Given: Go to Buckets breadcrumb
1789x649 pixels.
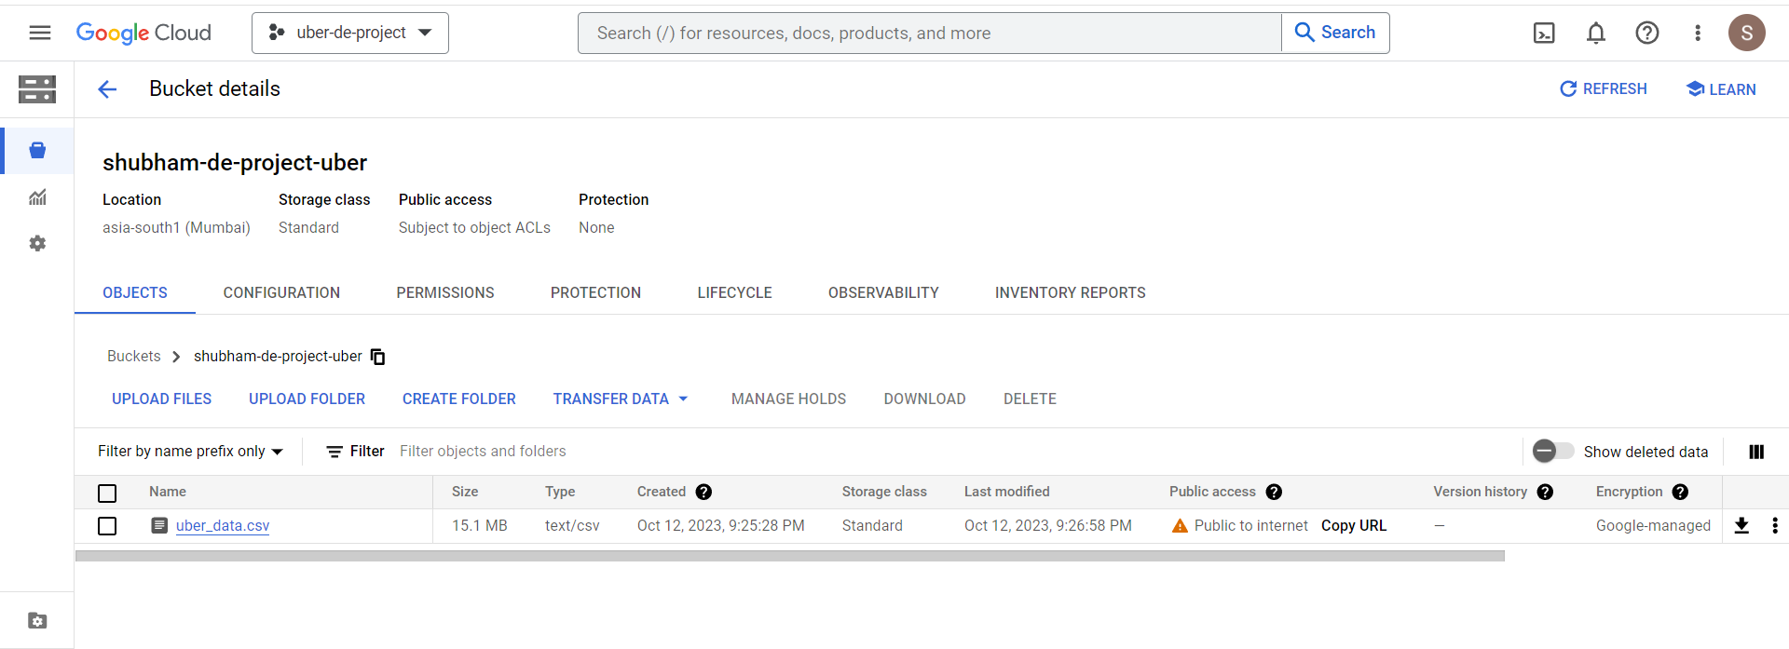Looking at the screenshot, I should [134, 357].
